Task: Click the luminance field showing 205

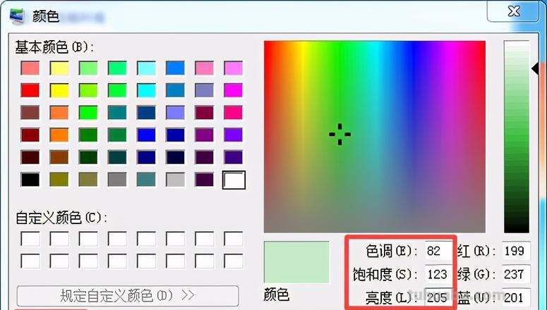Action: click(x=438, y=297)
